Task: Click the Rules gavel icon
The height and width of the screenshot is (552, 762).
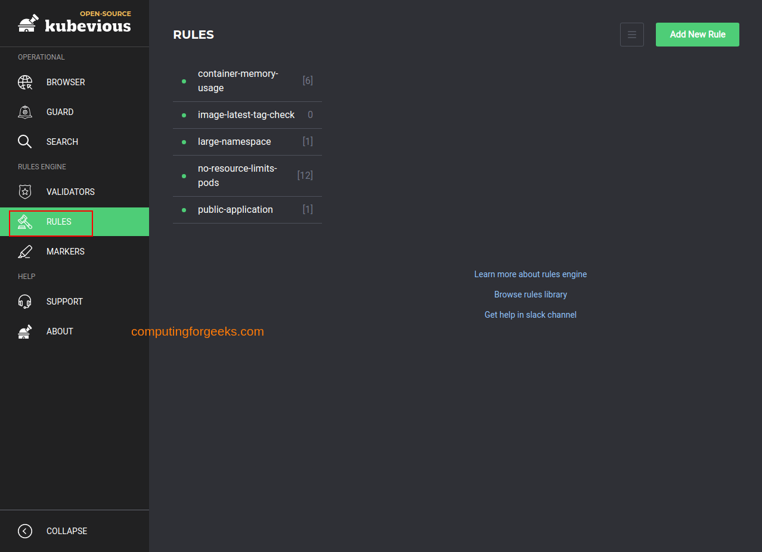Action: 25,222
